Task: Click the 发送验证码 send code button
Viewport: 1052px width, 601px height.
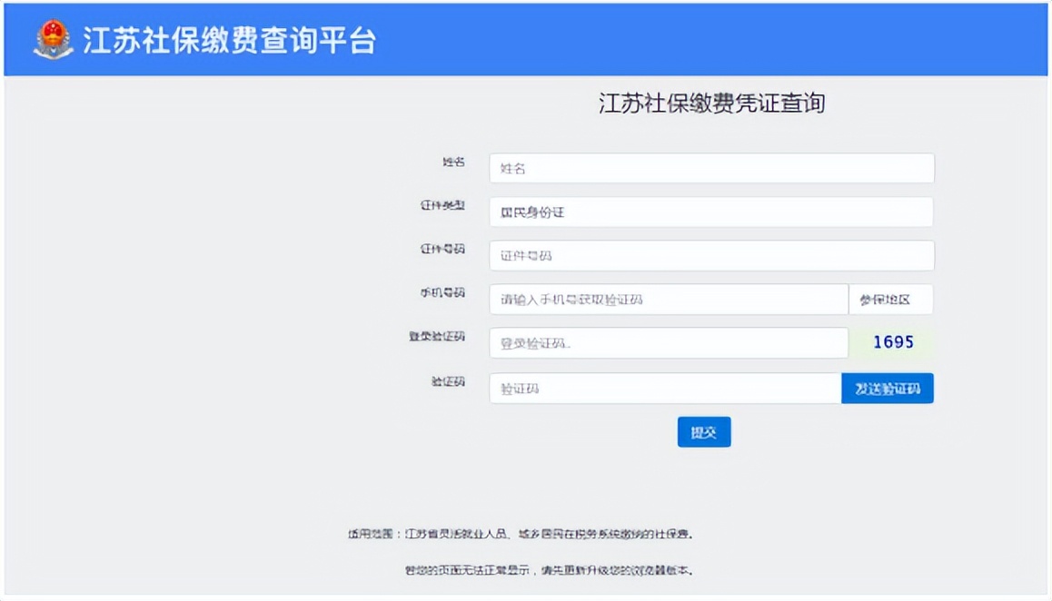Action: coord(887,388)
